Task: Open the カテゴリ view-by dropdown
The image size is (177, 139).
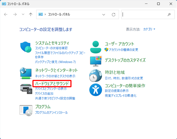Action: [x=149, y=29]
